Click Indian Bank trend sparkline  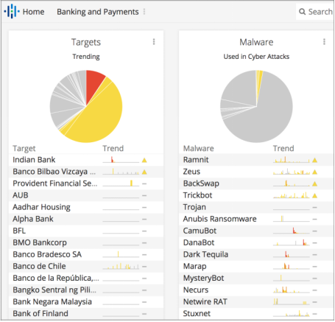[x=121, y=160]
